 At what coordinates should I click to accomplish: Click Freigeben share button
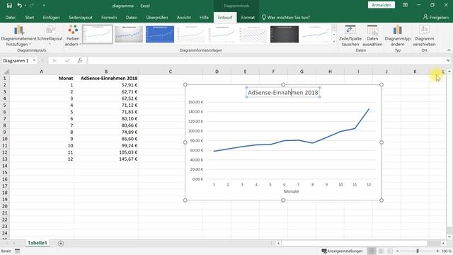point(436,17)
